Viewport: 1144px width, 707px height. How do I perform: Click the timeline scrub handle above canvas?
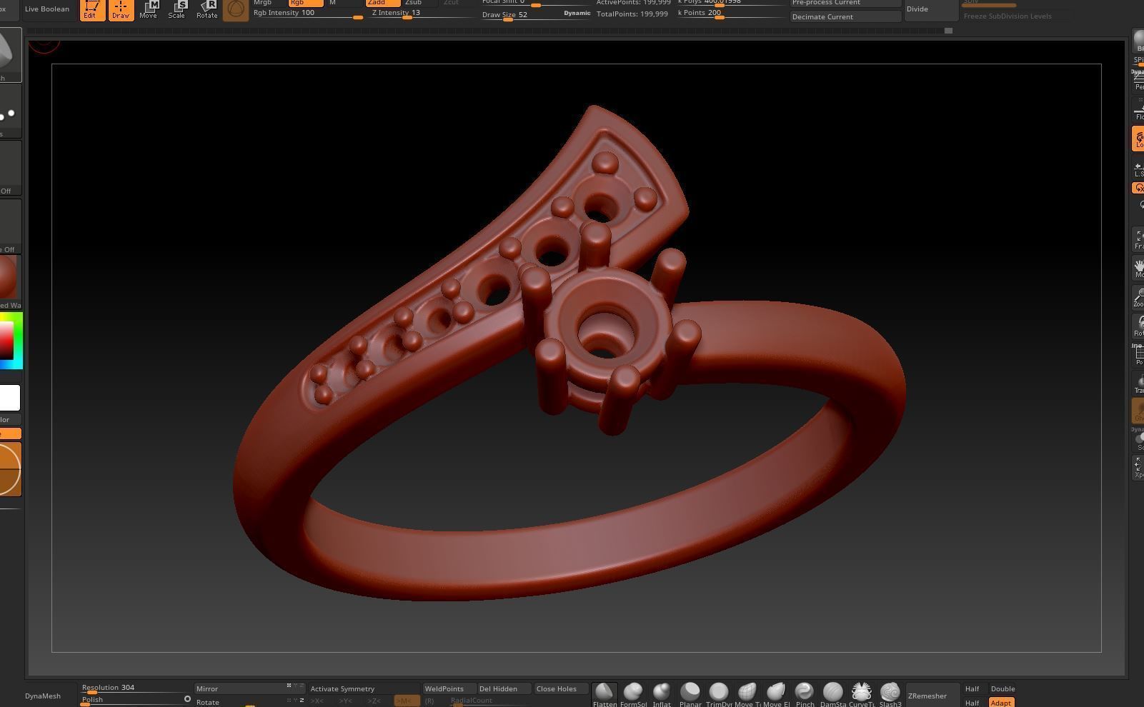click(x=948, y=31)
